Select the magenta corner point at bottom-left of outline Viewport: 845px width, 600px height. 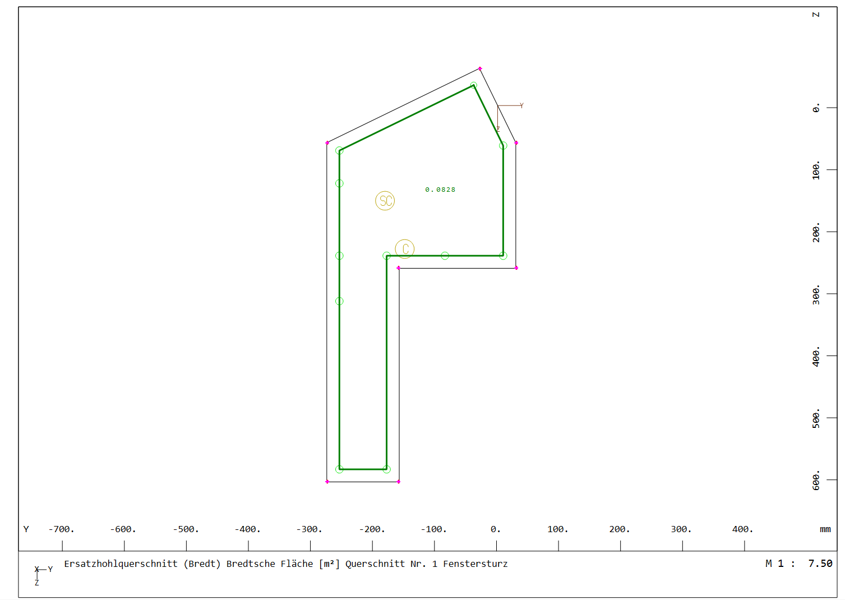click(x=327, y=482)
